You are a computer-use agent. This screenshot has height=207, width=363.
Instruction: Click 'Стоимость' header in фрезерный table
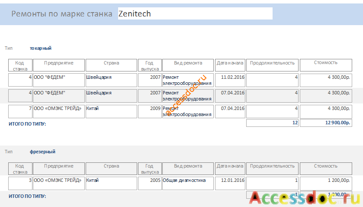pos(326,169)
